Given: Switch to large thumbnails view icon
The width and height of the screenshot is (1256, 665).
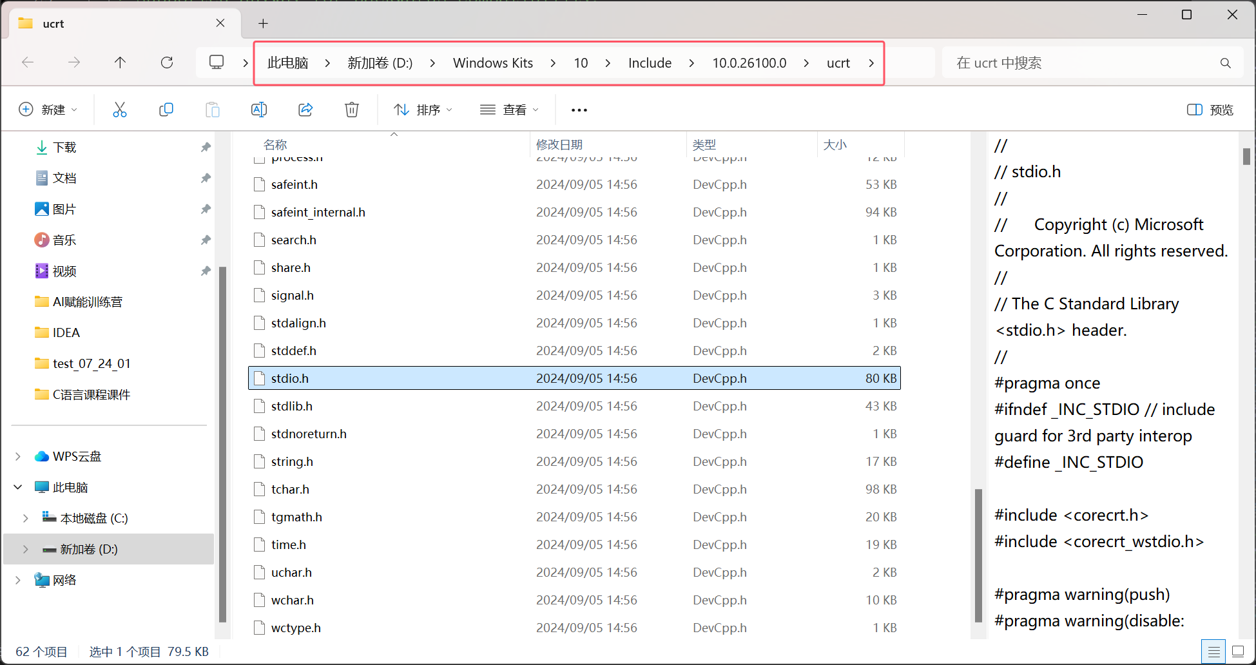Looking at the screenshot, I should pos(1238,651).
